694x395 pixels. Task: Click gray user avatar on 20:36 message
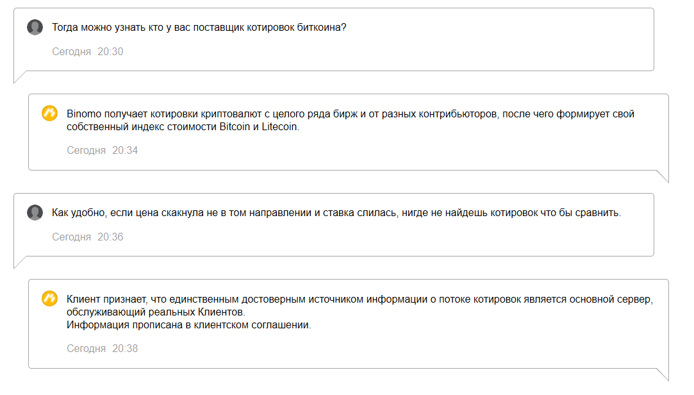(x=35, y=212)
